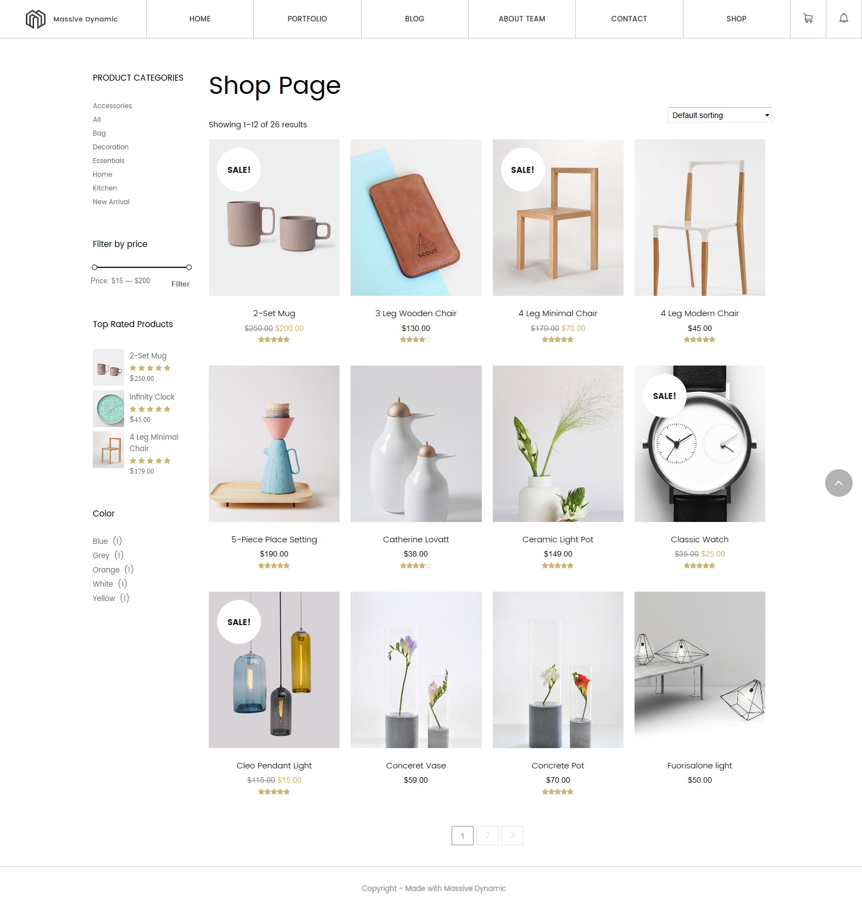862x910 pixels.
Task: Go to page 2 of results
Action: click(x=487, y=835)
